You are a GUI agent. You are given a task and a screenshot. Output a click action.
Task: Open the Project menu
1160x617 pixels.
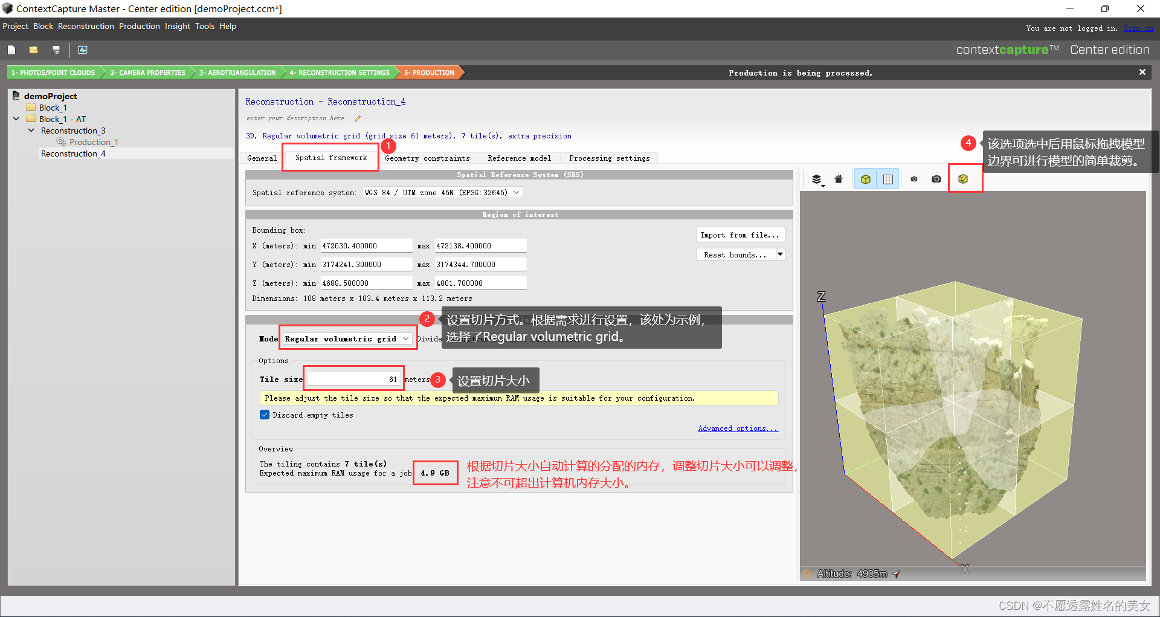point(15,26)
